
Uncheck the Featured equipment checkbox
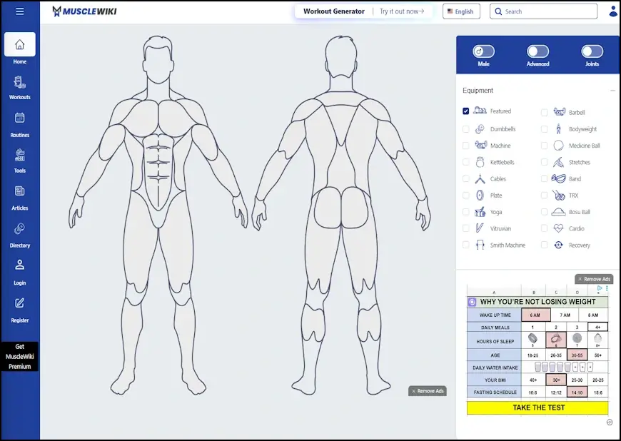click(466, 111)
